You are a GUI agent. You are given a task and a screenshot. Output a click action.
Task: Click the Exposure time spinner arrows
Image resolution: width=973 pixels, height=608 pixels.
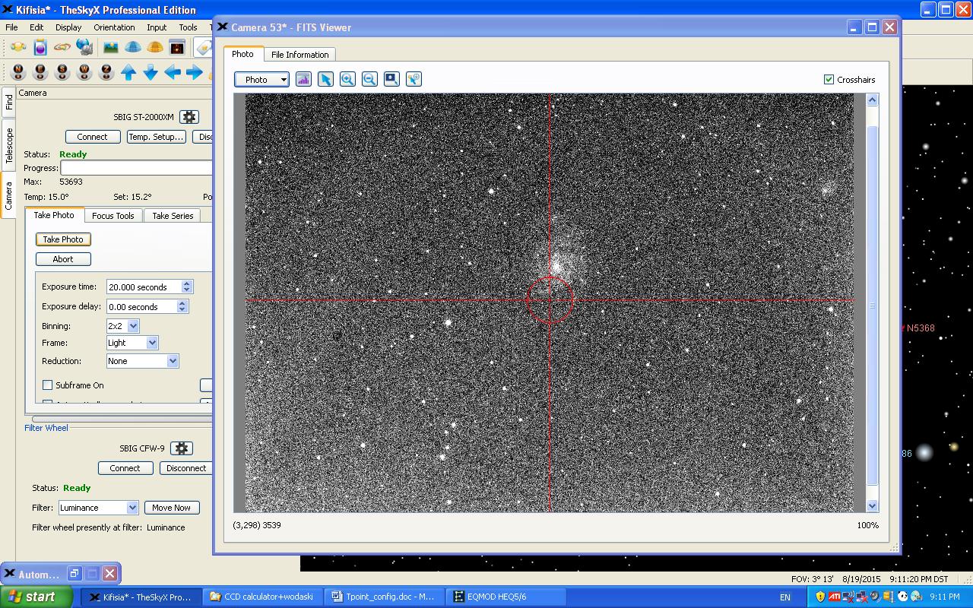click(187, 287)
